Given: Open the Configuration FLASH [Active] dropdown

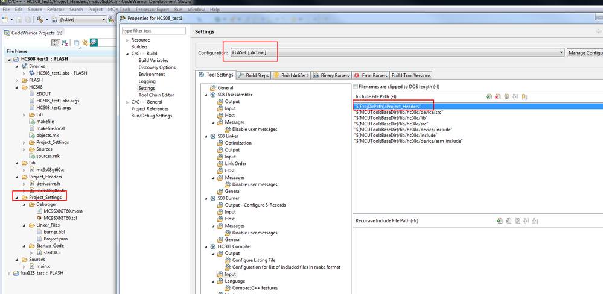Looking at the screenshot, I should click(x=397, y=52).
